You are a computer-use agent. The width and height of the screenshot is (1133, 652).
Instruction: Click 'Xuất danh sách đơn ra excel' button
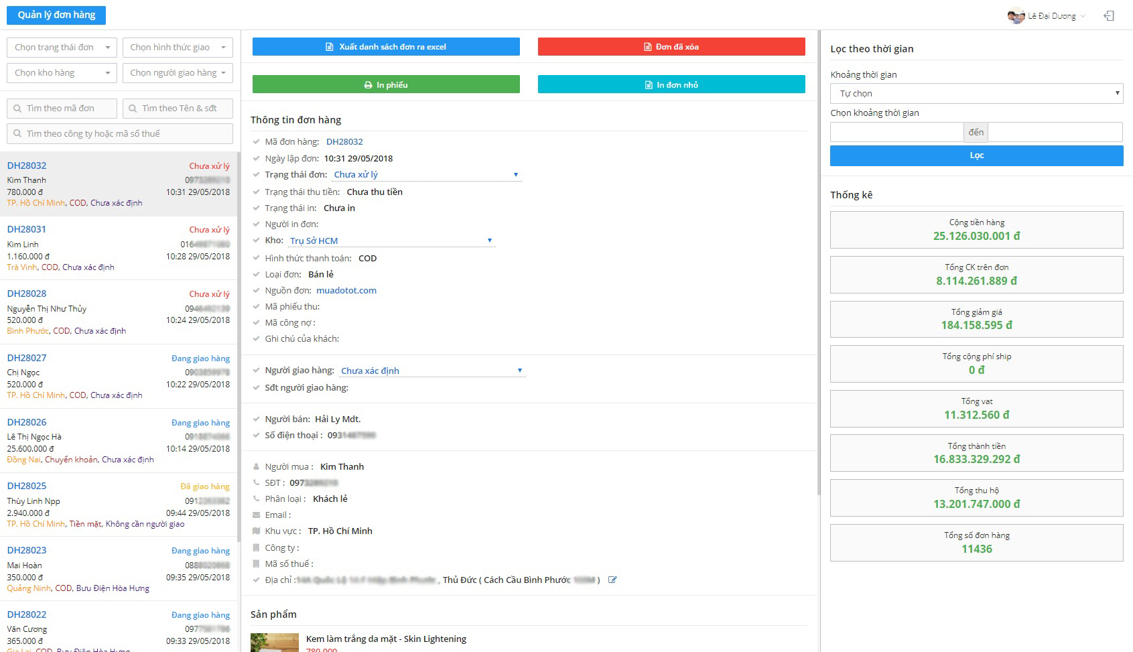click(x=386, y=47)
